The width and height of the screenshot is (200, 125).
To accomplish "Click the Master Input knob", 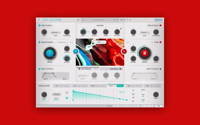I will coord(83,32).
